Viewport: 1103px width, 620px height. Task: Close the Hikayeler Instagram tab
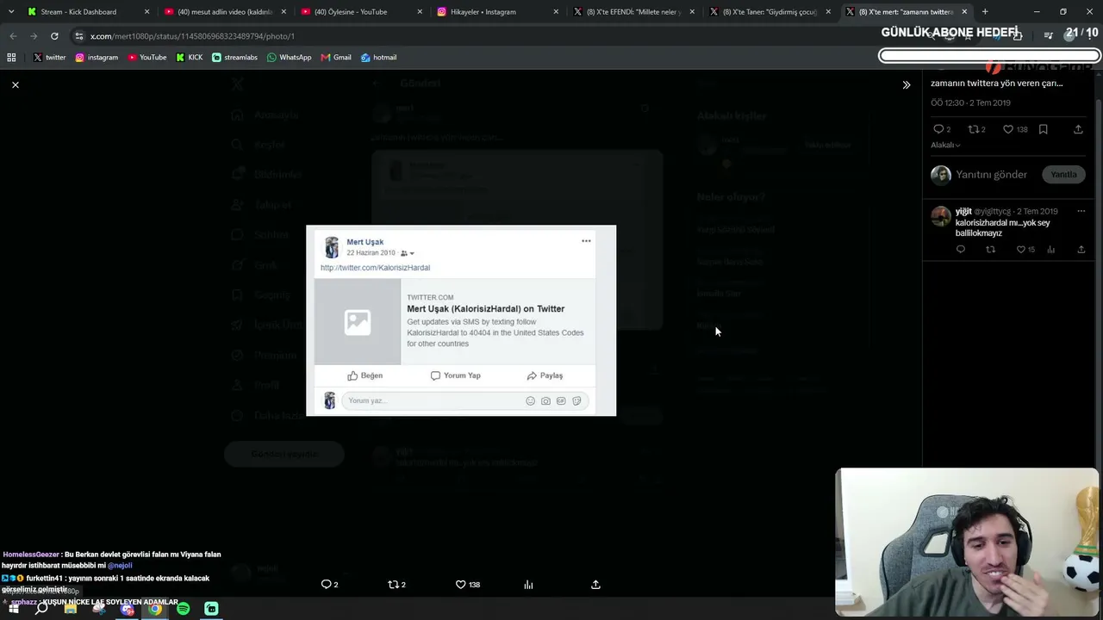click(556, 12)
